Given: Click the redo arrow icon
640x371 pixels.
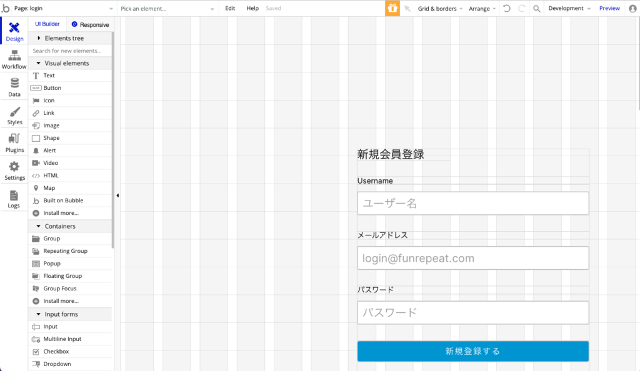Looking at the screenshot, I should pyautogui.click(x=521, y=8).
